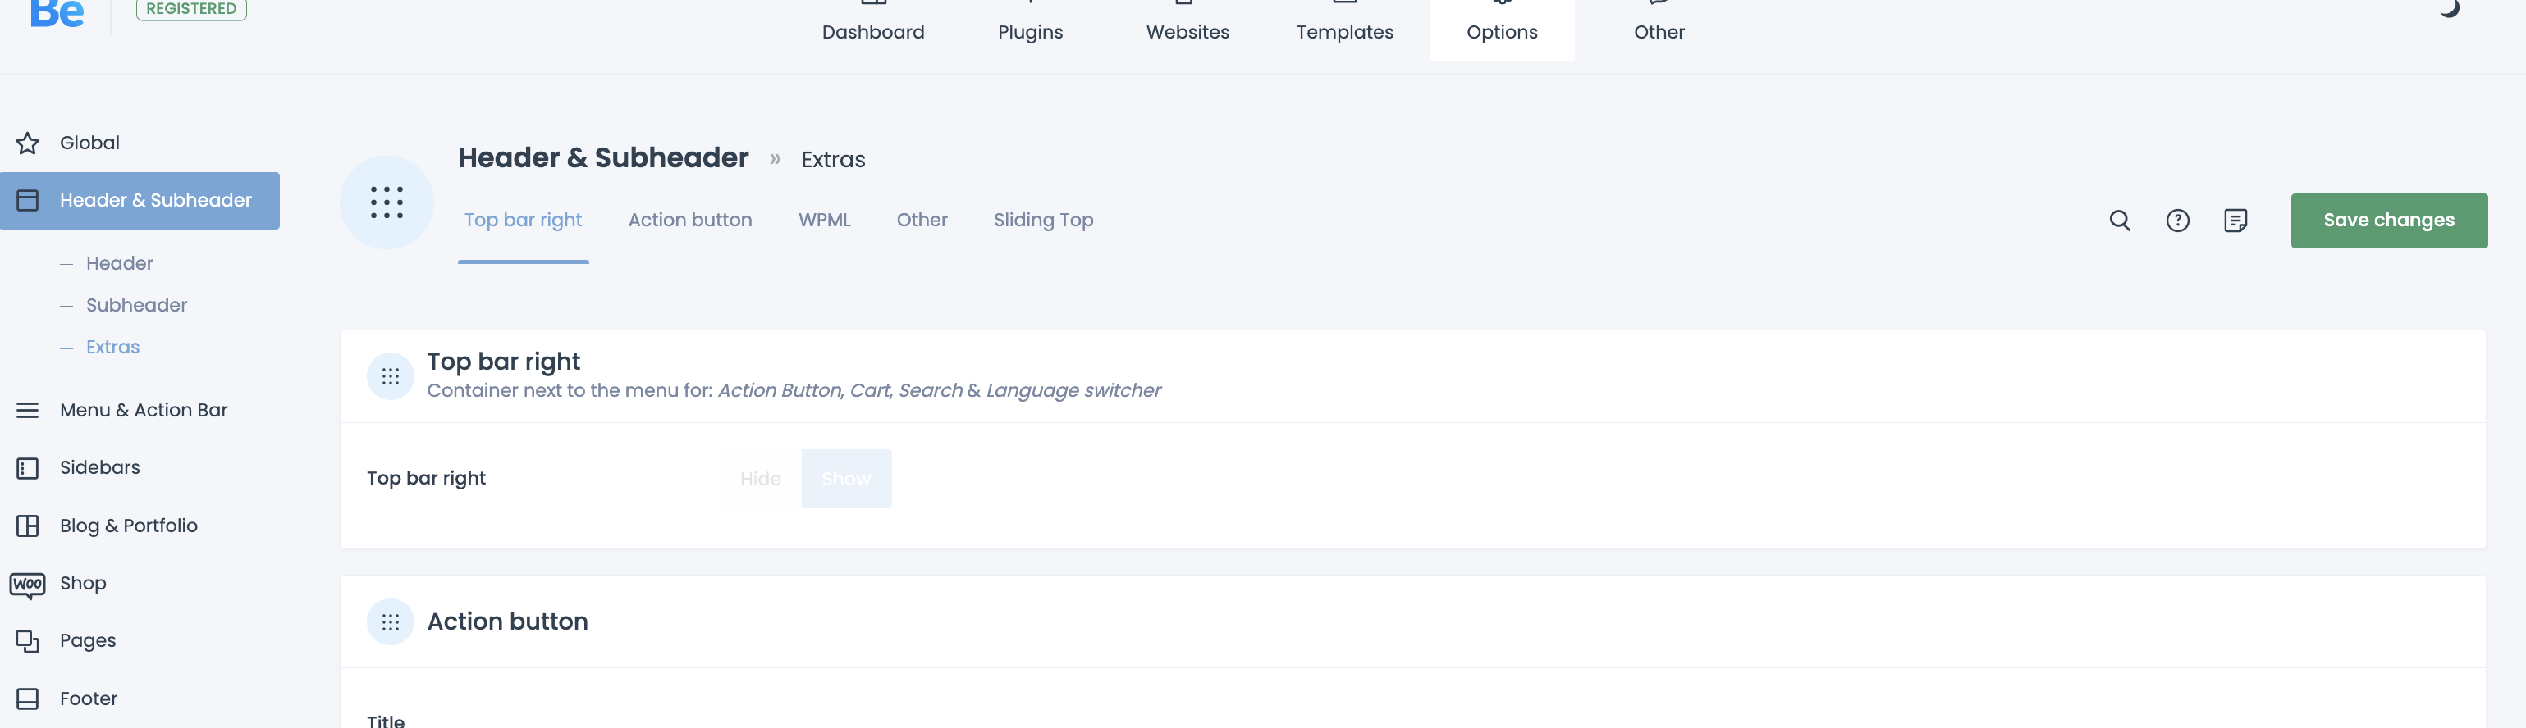This screenshot has height=728, width=2526.
Task: Click the search magnifier icon
Action: click(2119, 221)
